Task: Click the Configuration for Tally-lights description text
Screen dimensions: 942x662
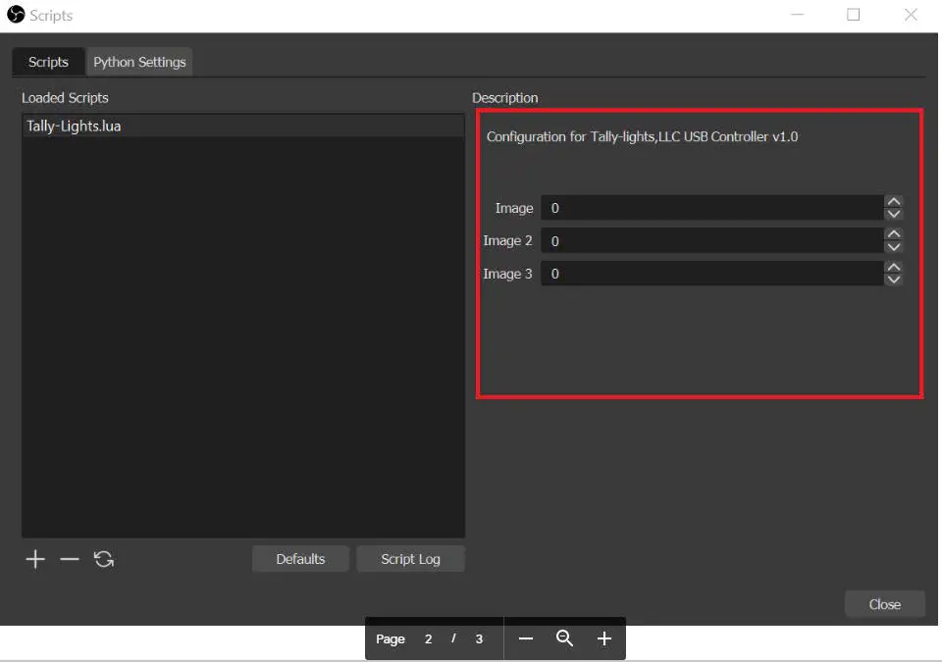Action: coord(642,137)
